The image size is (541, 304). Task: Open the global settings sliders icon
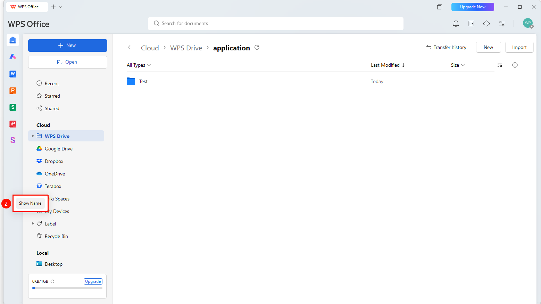point(502,24)
